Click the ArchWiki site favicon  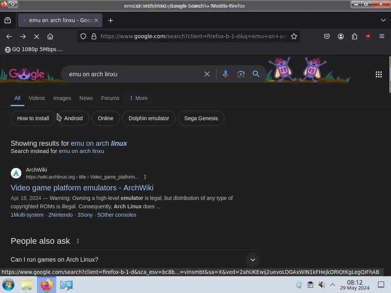[16, 173]
